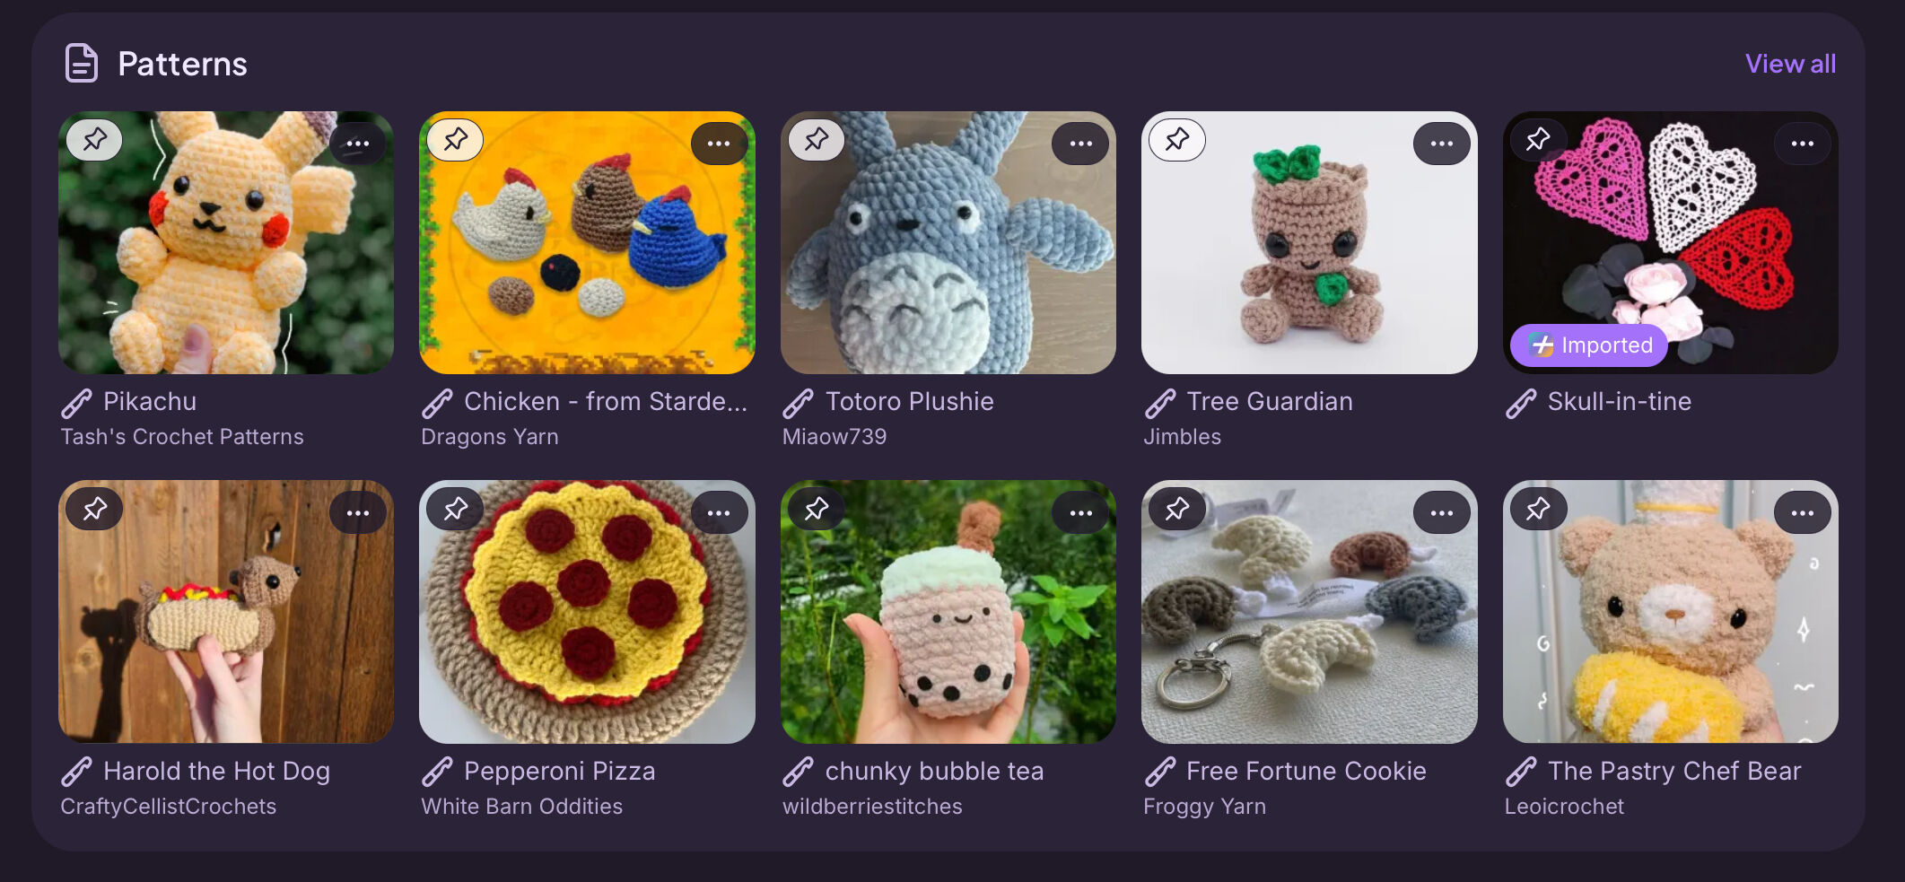This screenshot has height=882, width=1905.
Task: Open more options for Pikachu pattern
Action: click(x=358, y=144)
